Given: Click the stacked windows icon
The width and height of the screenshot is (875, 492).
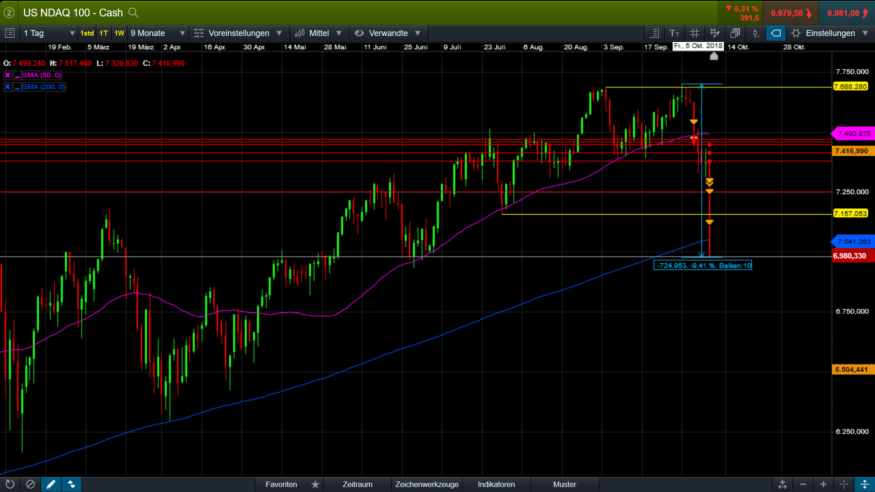Looking at the screenshot, I should coord(735,33).
